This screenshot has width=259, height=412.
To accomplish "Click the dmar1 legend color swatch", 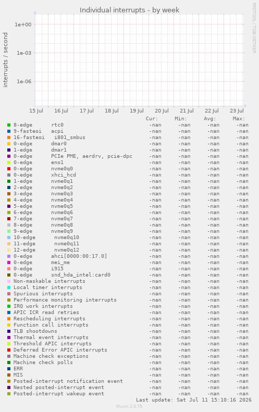I will 9,150.
